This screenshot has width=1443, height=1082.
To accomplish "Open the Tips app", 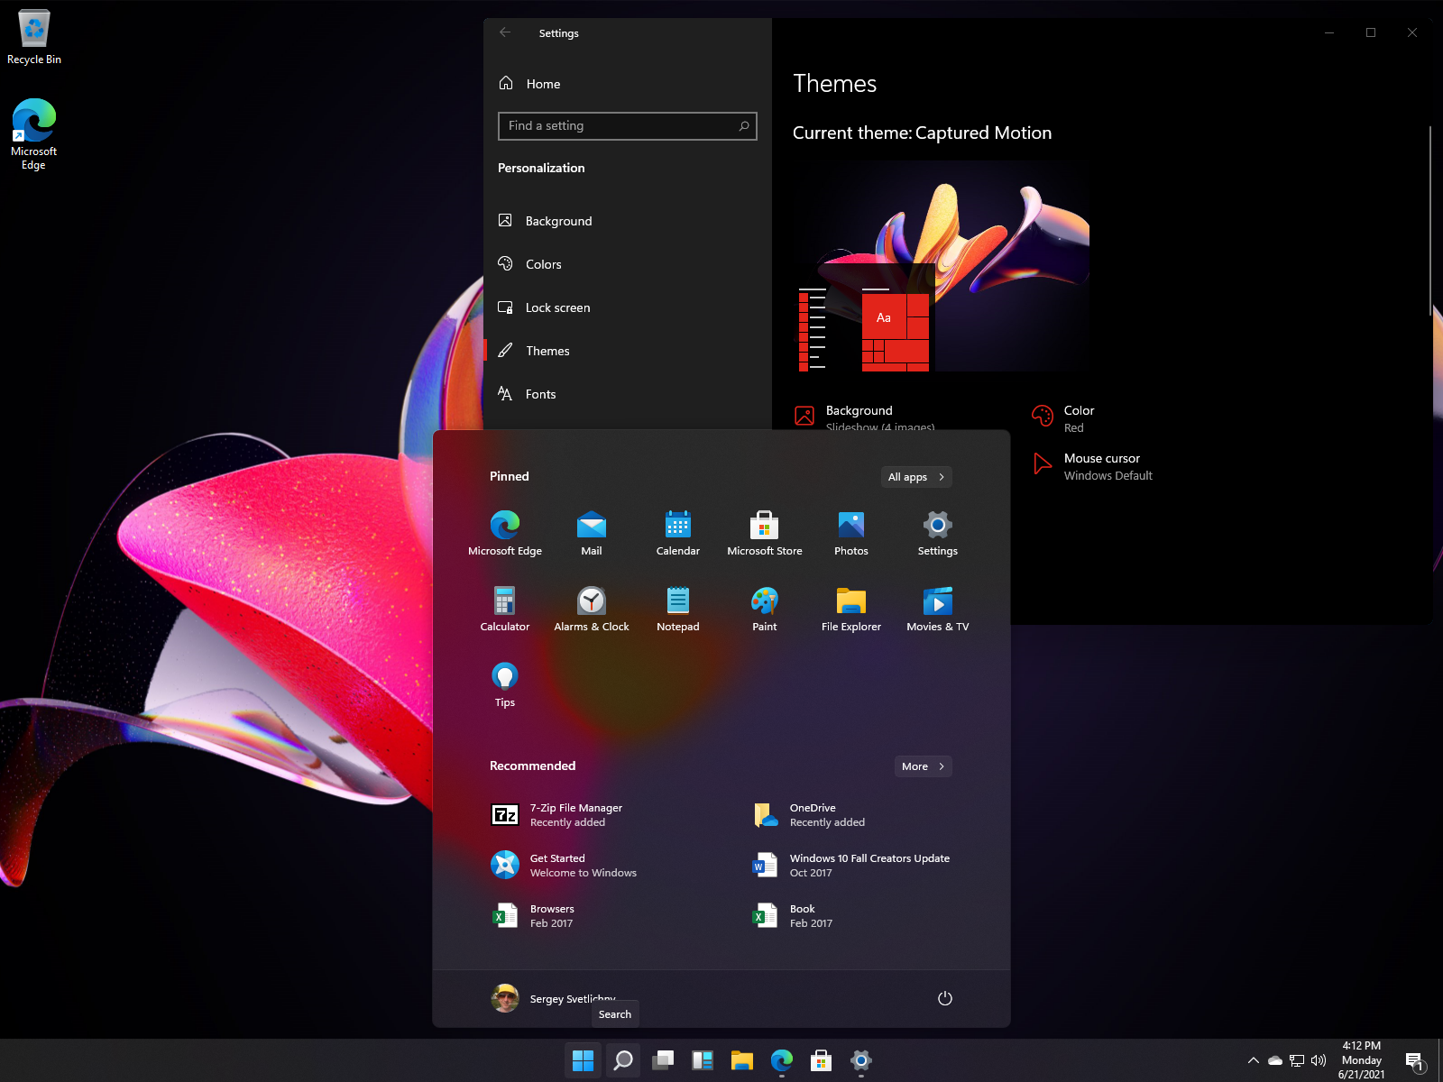I will point(505,684).
